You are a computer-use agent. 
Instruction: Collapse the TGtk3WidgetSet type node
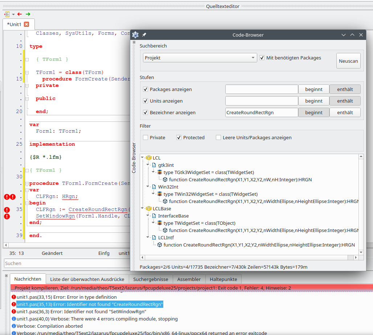click(x=153, y=171)
